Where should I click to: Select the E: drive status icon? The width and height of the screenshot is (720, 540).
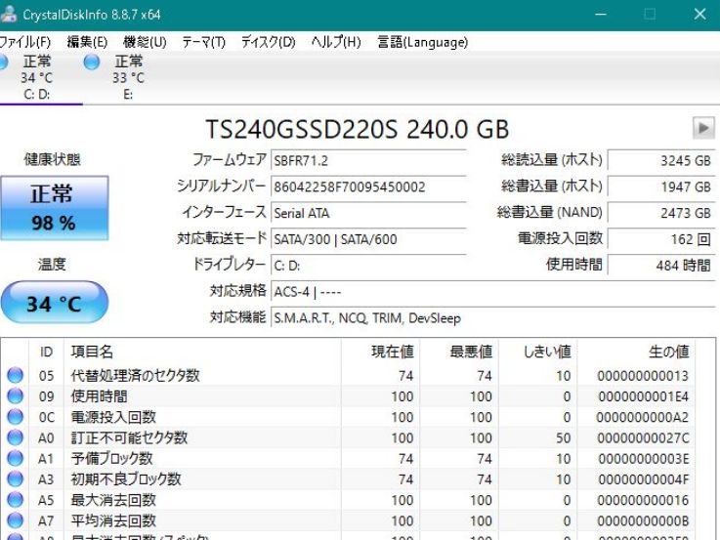[x=92, y=62]
